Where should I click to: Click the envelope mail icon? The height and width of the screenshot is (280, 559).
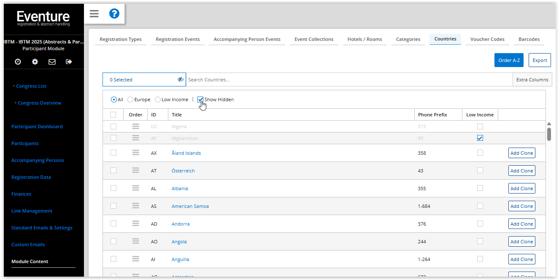point(52,62)
